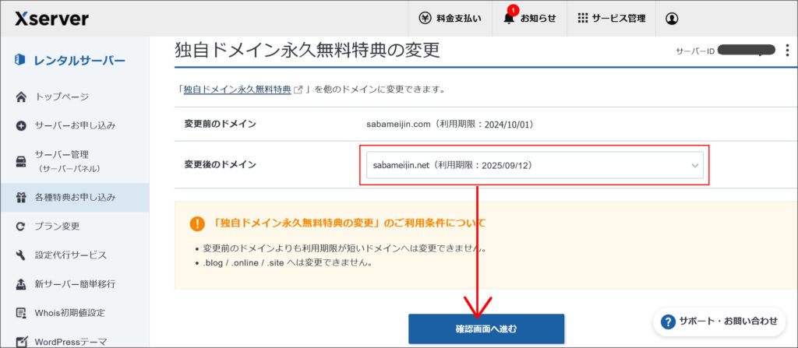Click the Whois初期値設定 icon
Viewport: 798px width, 348px height.
pos(21,313)
